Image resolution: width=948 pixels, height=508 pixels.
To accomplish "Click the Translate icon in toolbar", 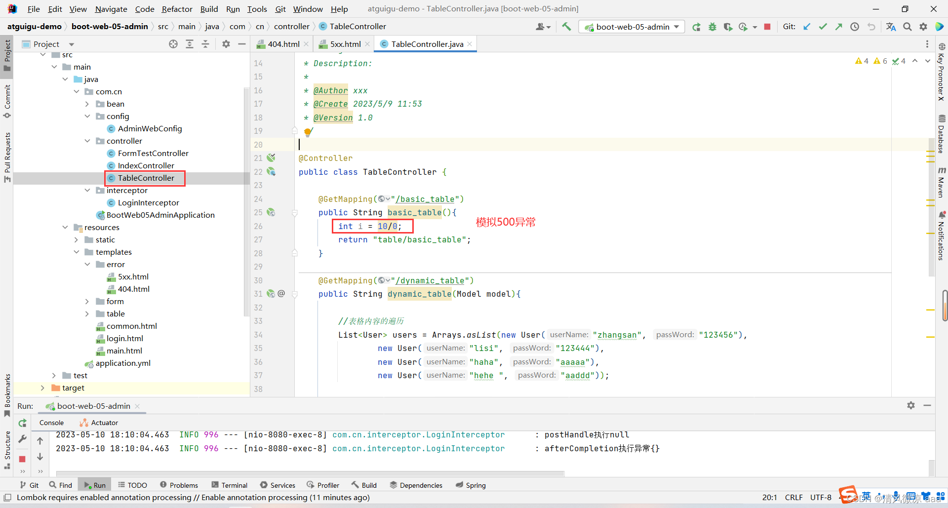I will click(891, 27).
